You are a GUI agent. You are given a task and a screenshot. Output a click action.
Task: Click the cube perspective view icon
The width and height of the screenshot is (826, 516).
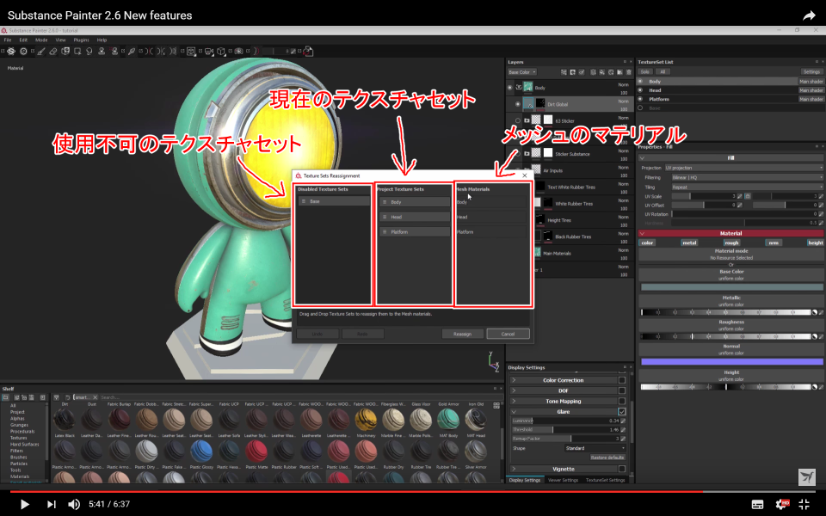(x=221, y=51)
